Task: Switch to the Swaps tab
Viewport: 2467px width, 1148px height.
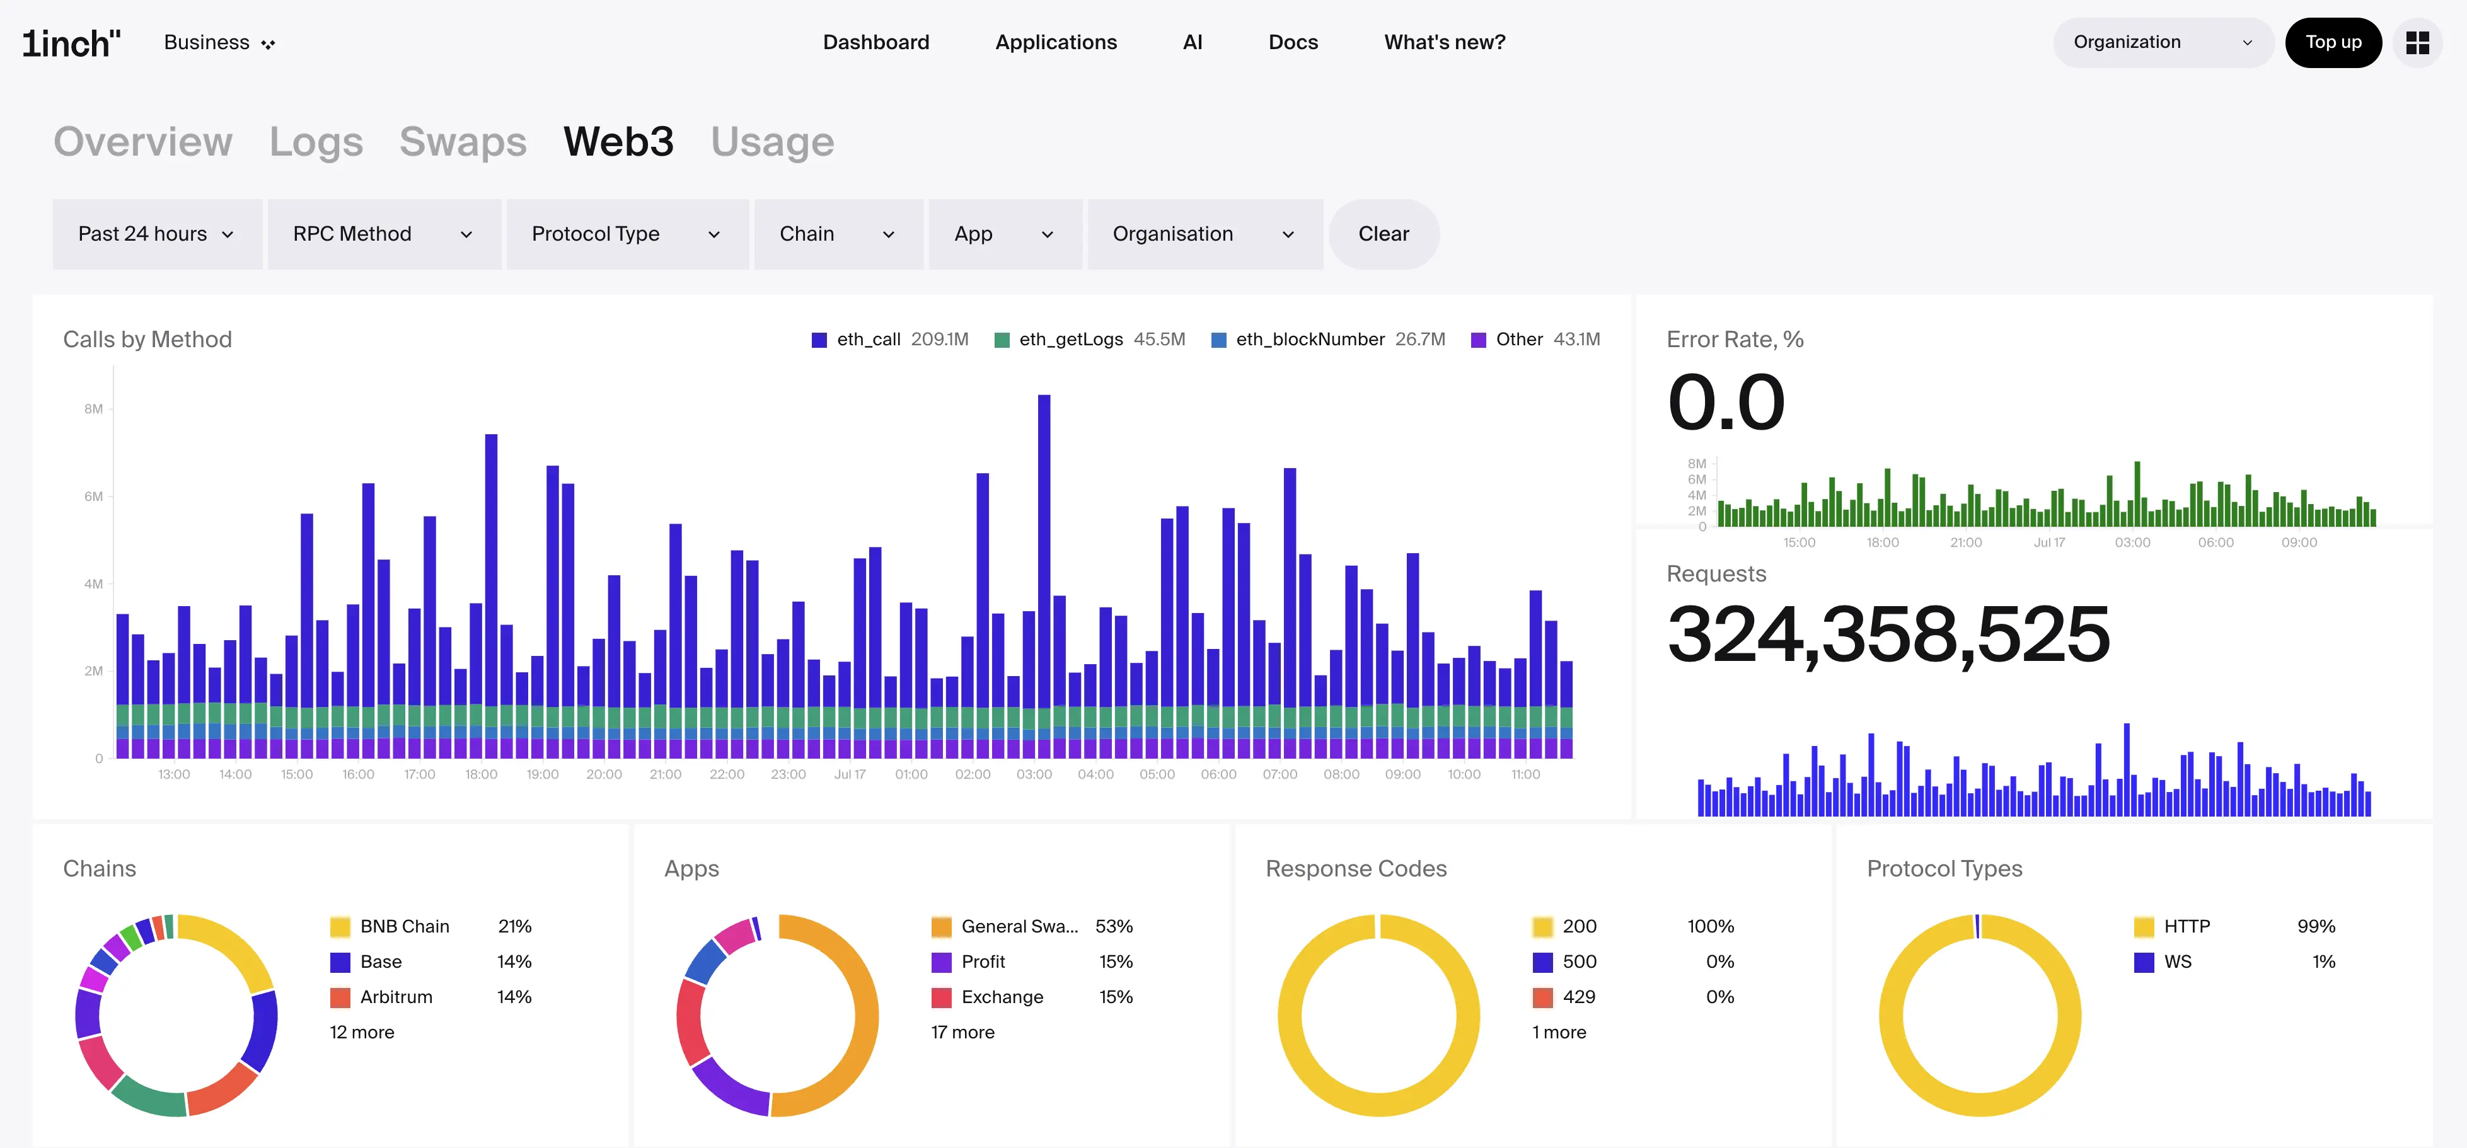Action: (463, 142)
